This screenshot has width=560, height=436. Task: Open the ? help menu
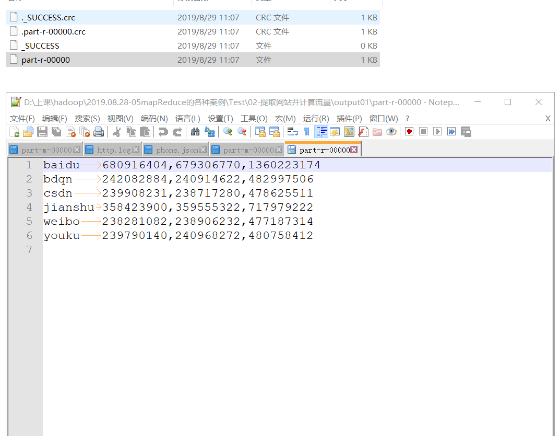coord(407,118)
